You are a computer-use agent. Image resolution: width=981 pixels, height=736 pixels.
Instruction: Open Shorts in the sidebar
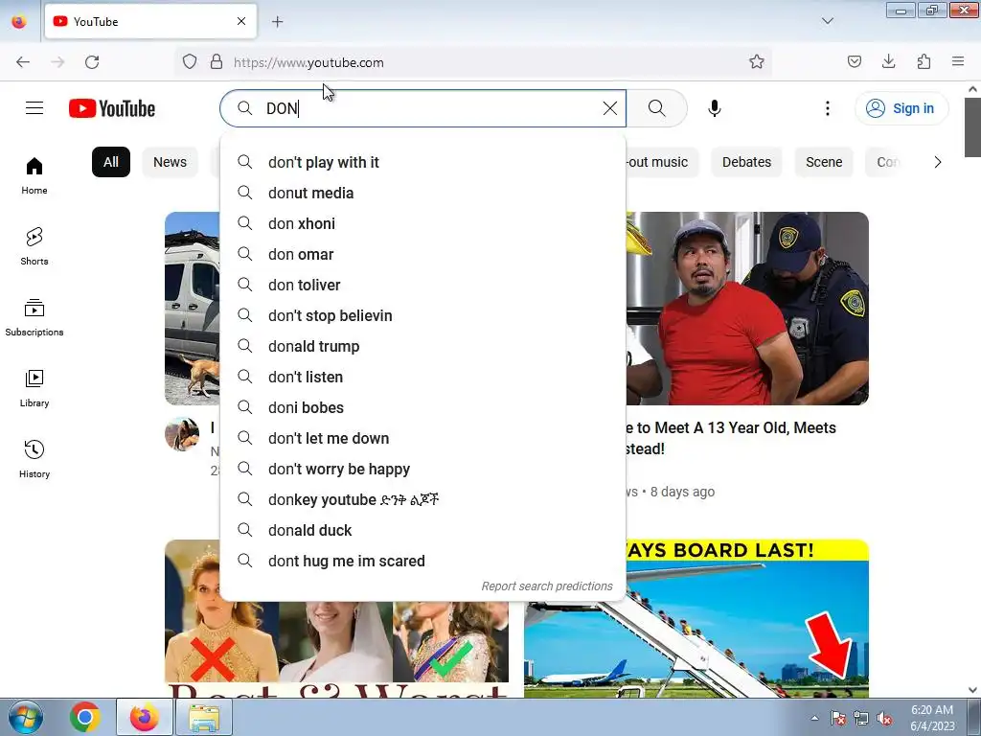[x=34, y=246]
